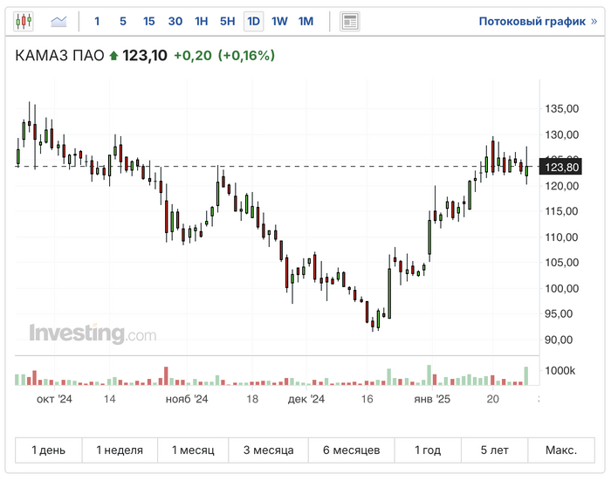The image size is (611, 481).
Task: Click the green price-up arrow indicator
Action: [x=113, y=56]
